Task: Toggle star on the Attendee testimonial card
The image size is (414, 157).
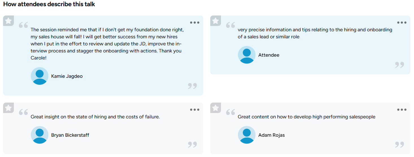Action: tap(216, 21)
